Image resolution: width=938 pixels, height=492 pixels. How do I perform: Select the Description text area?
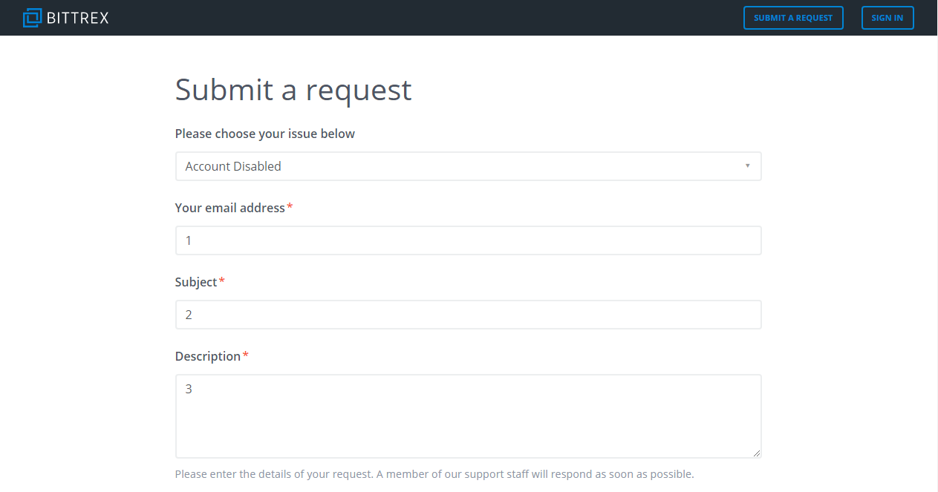(468, 416)
